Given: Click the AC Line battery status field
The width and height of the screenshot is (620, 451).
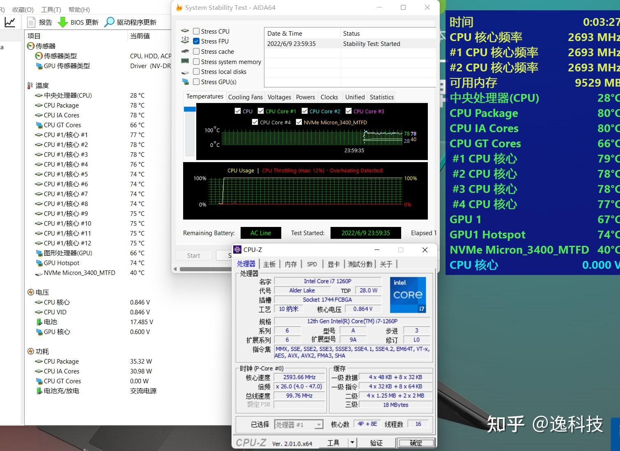Looking at the screenshot, I should point(260,233).
